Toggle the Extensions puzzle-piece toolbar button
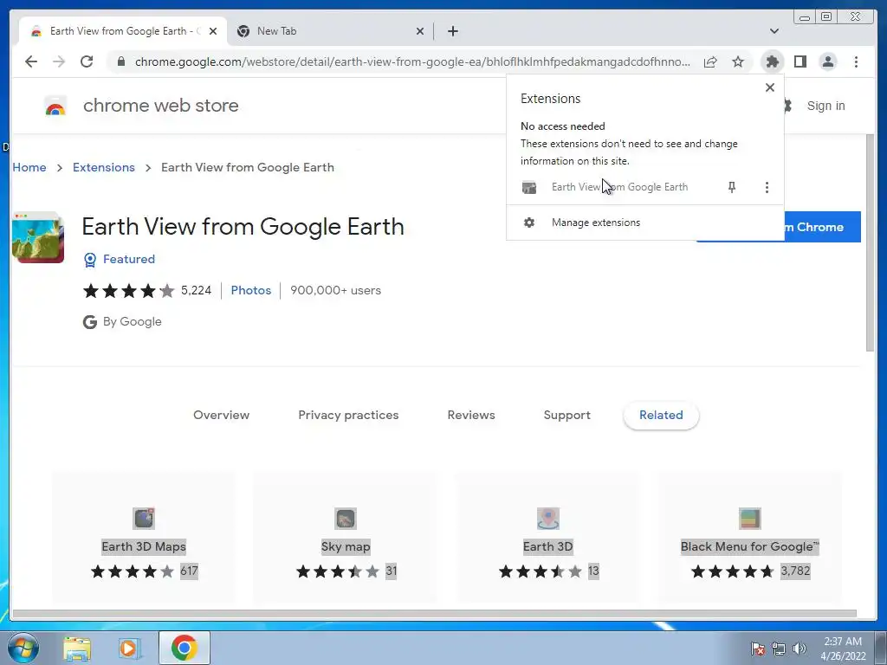The width and height of the screenshot is (887, 665). [x=772, y=61]
